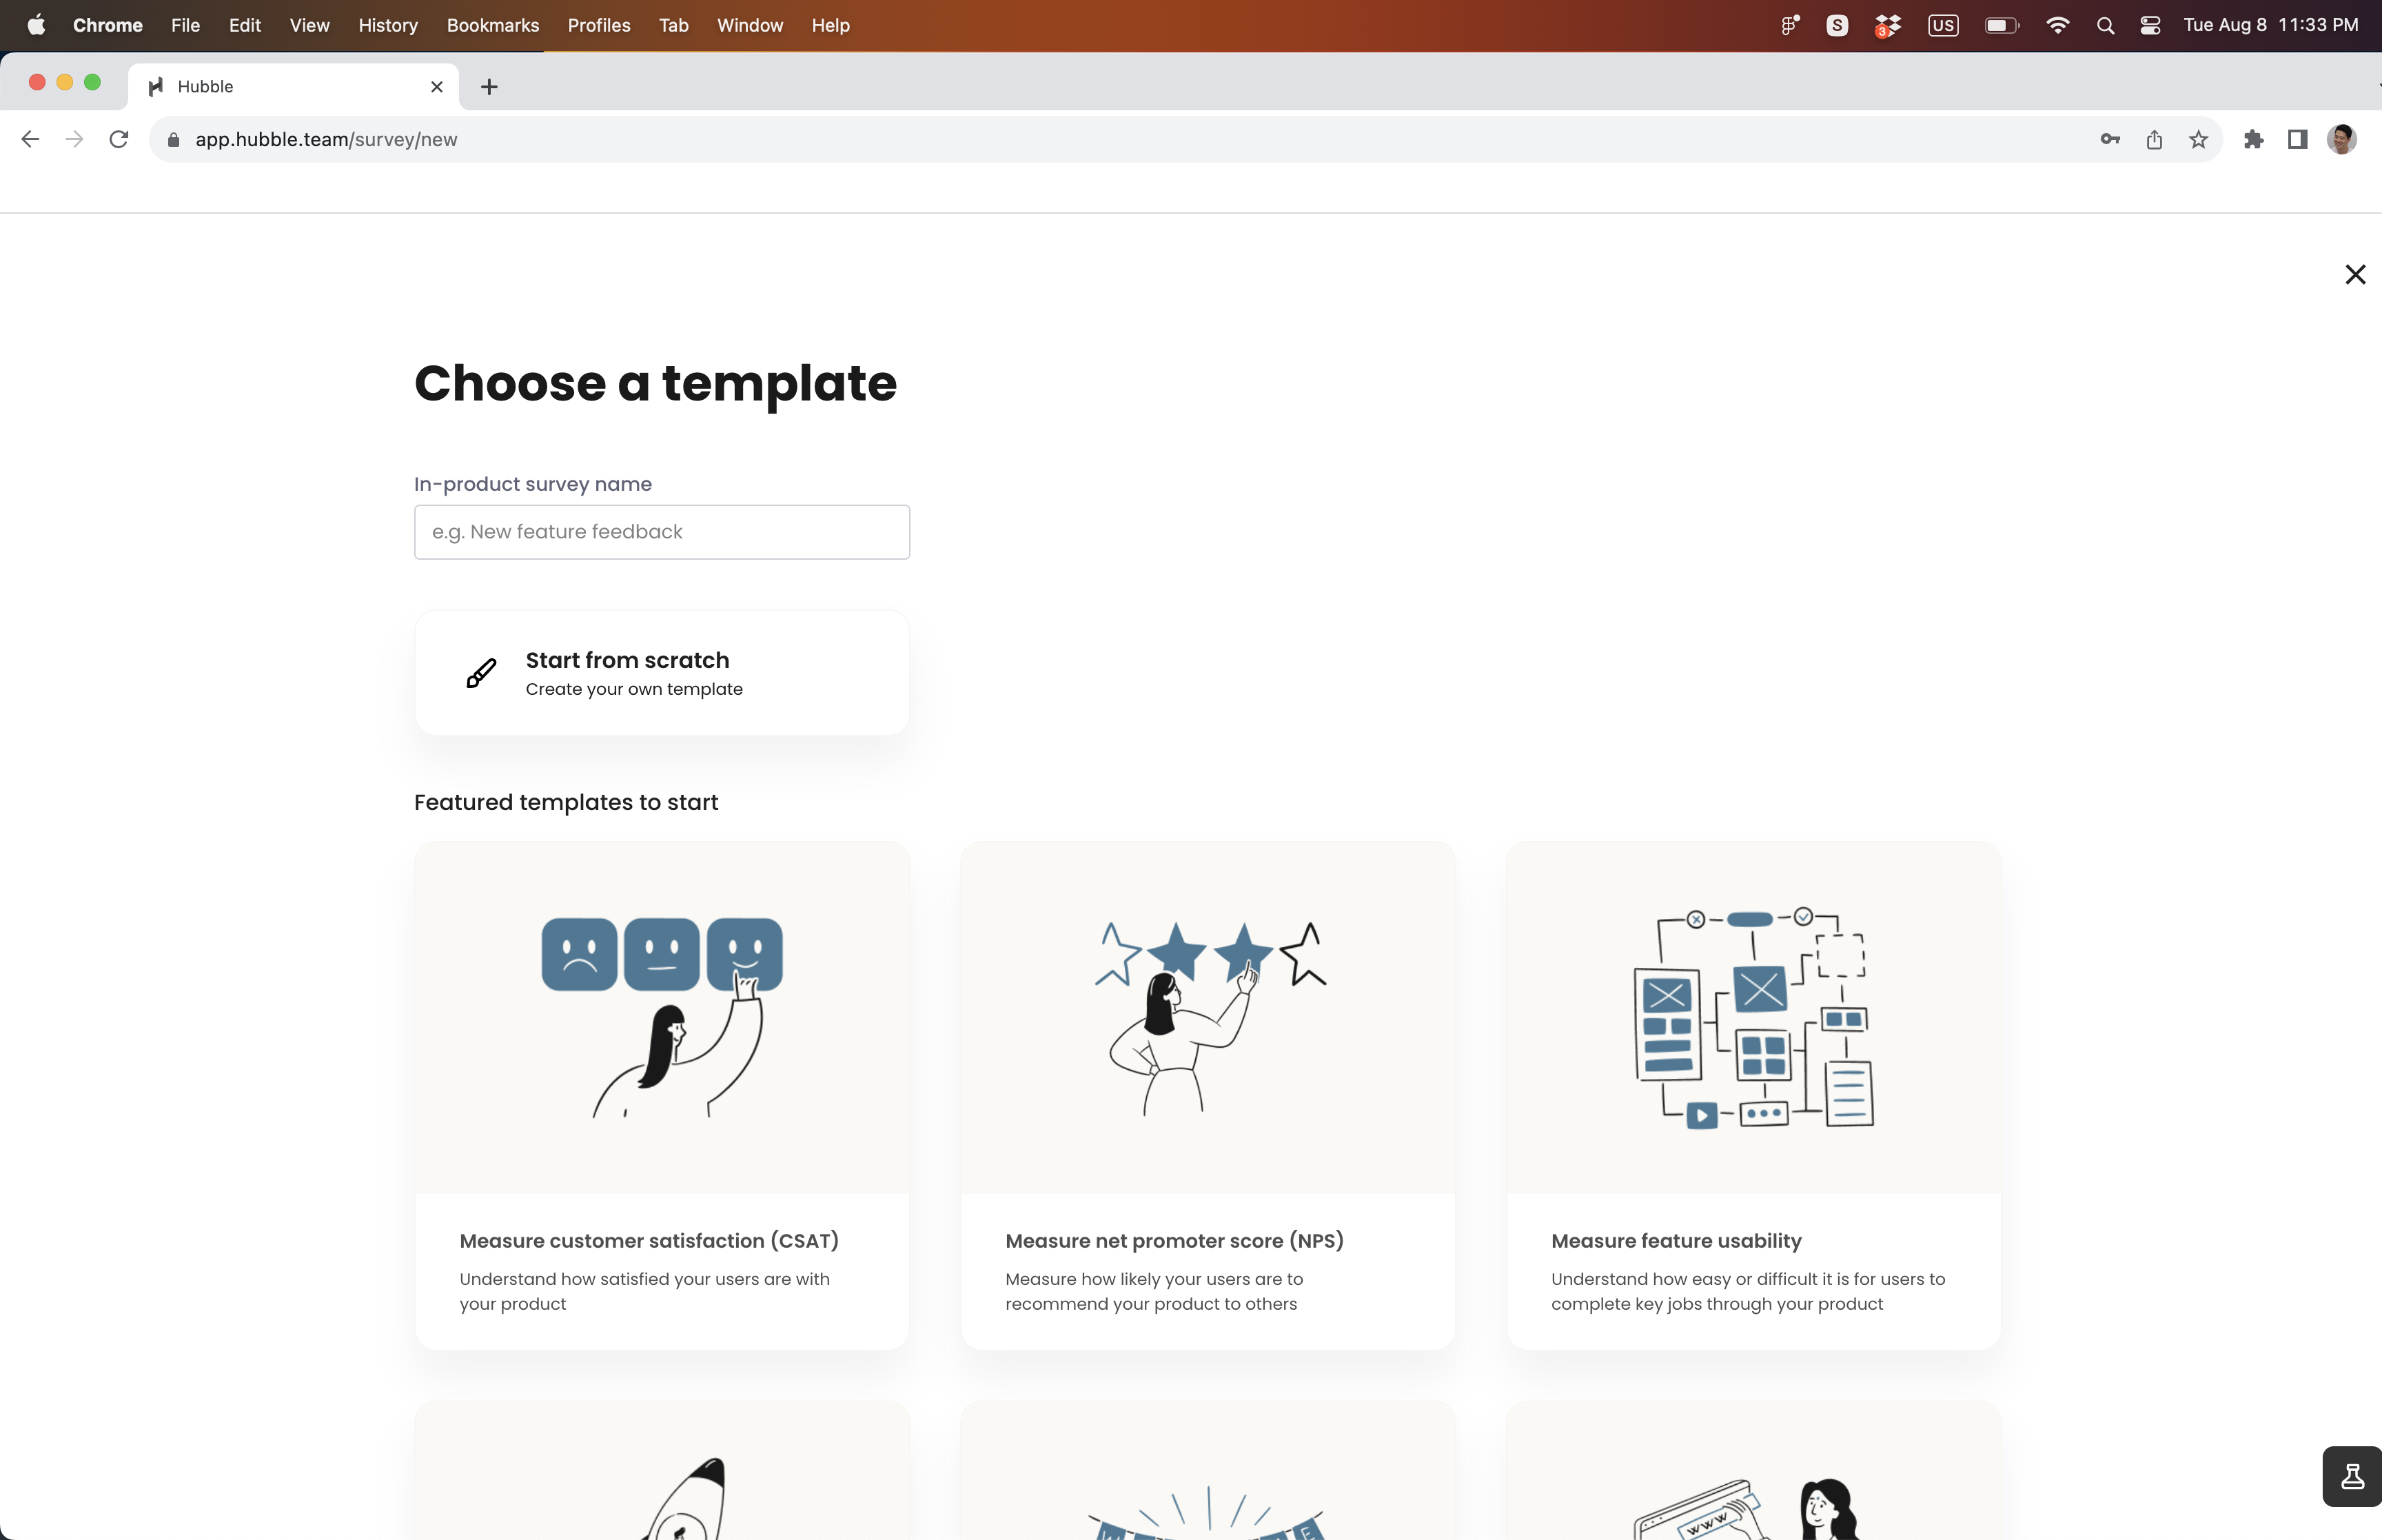
Task: Click the paintbrush icon on Start from scratch
Action: click(482, 673)
